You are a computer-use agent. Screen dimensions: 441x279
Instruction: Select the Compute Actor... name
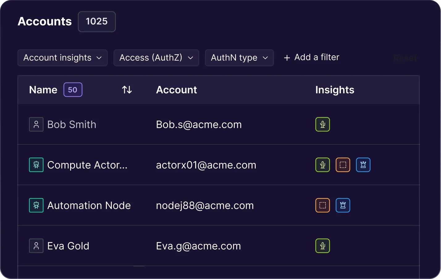point(87,165)
